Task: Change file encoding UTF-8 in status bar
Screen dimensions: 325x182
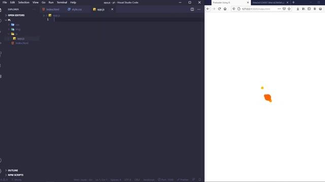Action: tap(127, 180)
